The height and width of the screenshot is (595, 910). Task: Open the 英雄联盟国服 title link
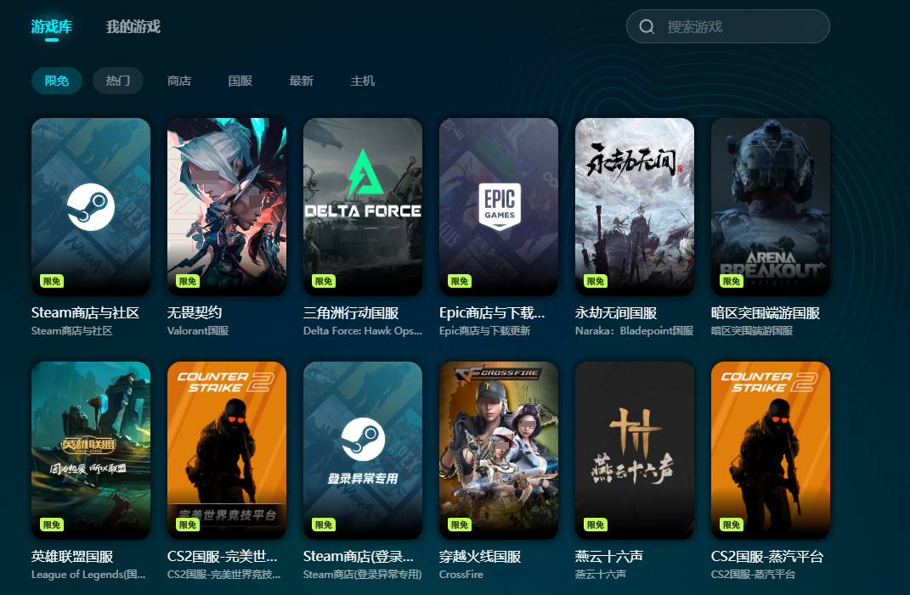pos(72,557)
